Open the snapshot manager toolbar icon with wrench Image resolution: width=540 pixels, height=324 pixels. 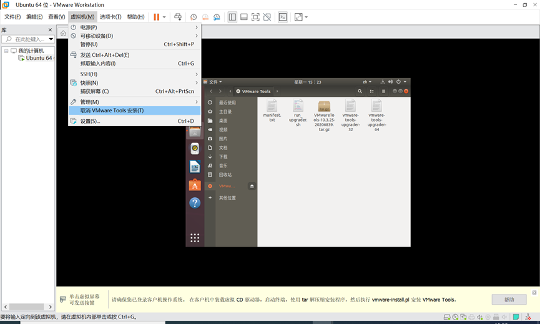click(217, 17)
